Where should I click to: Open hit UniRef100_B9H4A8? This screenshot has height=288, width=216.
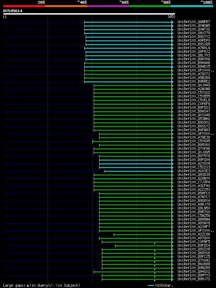pyautogui.click(x=194, y=63)
